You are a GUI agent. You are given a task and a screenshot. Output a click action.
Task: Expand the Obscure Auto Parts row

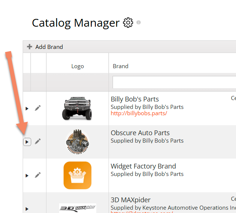(27, 142)
